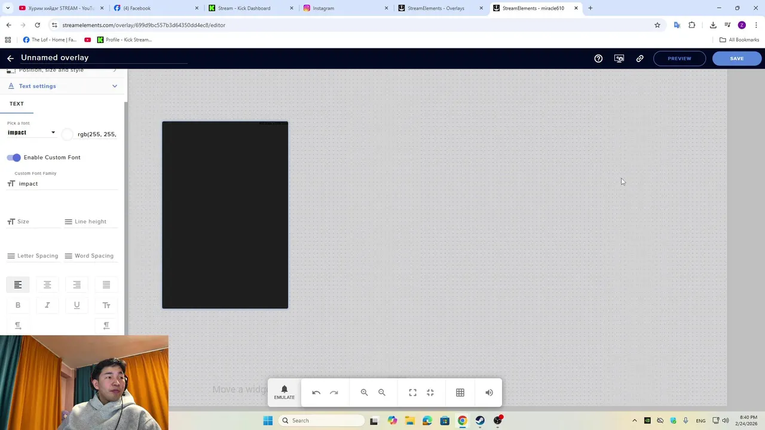This screenshot has height=430, width=765.
Task: Click the Letter Spacing field
Action: [x=33, y=256]
